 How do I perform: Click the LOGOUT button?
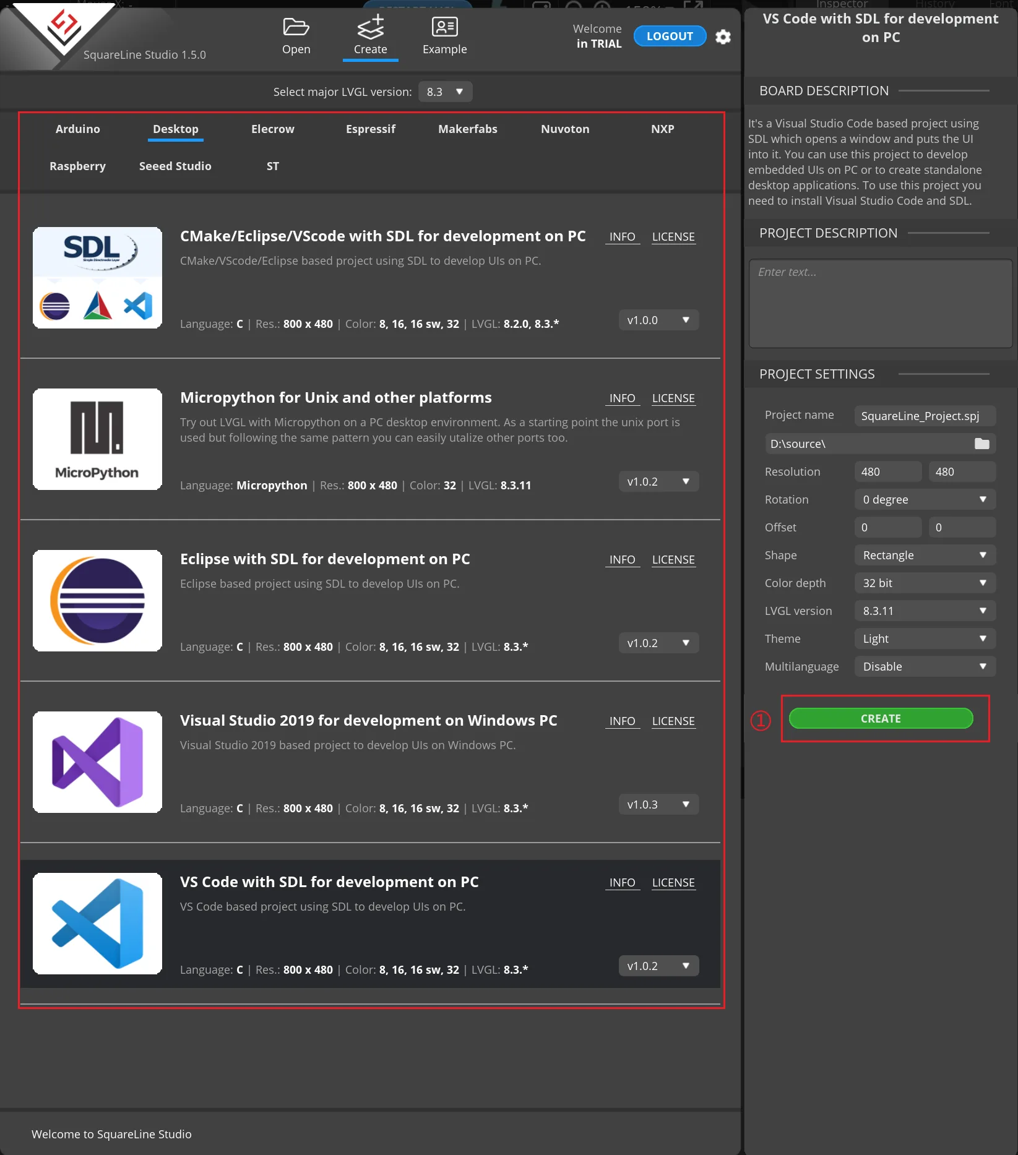click(670, 36)
